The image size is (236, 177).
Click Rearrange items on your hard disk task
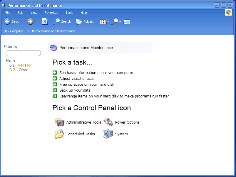pos(114,96)
